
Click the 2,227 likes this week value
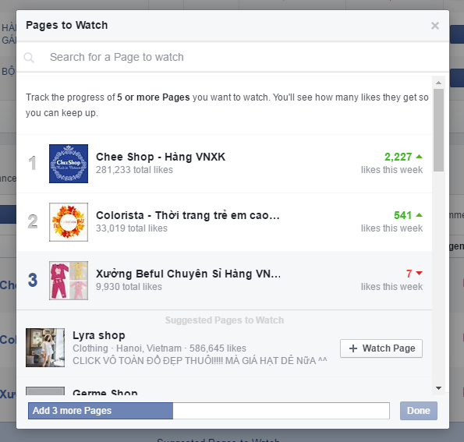[398, 157]
